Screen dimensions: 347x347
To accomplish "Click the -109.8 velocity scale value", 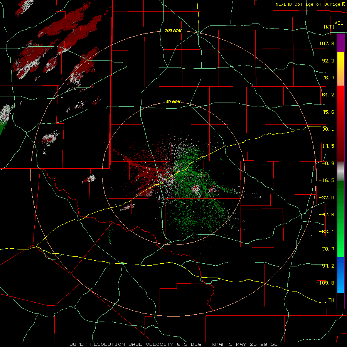I will coord(325,283).
